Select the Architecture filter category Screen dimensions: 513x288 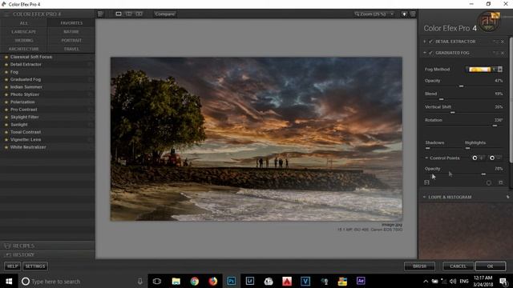click(24, 49)
